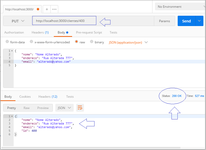The height and width of the screenshot is (150, 206).
Task: Open the PUT method dropdown
Action: pos(18,21)
